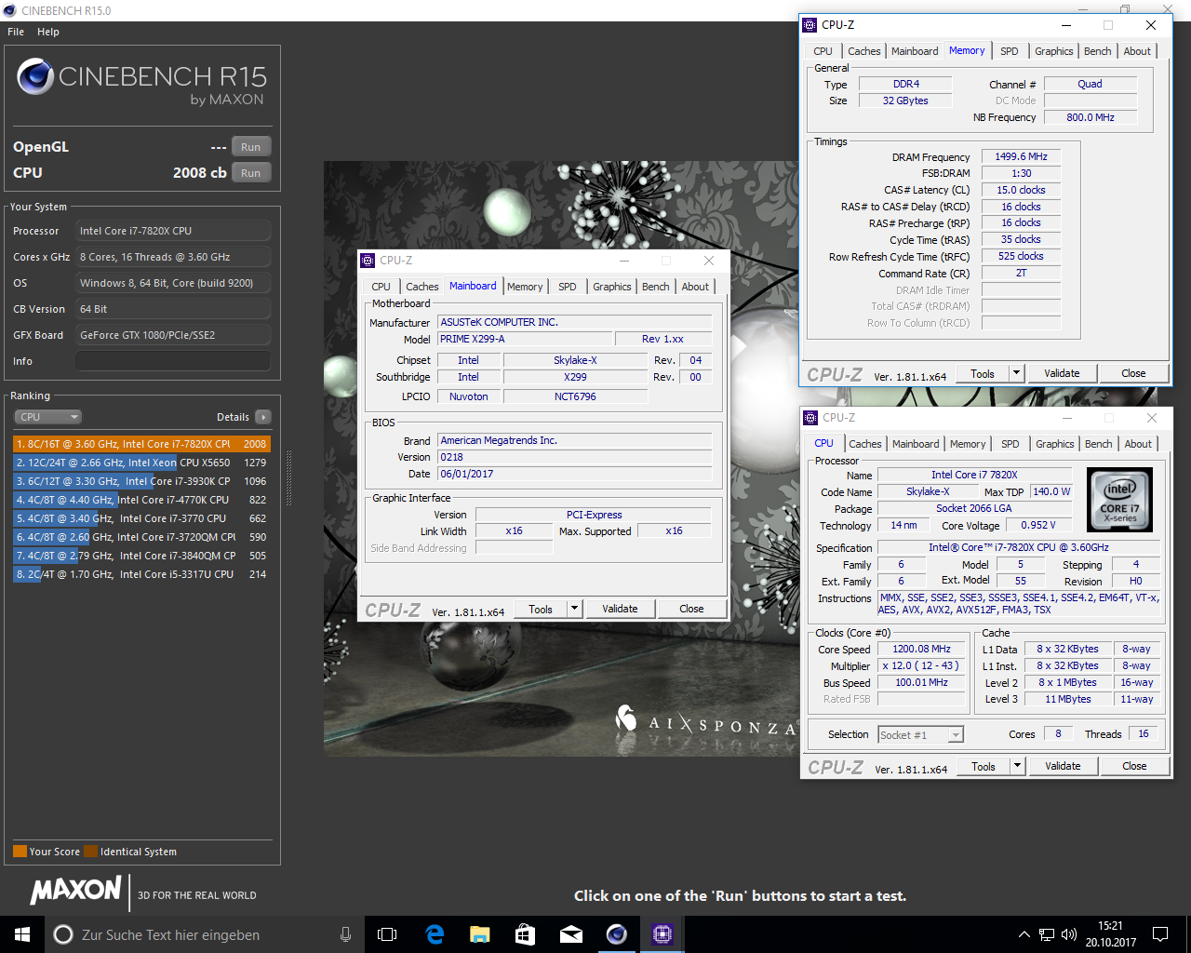Click Validate in Memory CPU-Z window
The height and width of the screenshot is (953, 1191).
tap(1062, 373)
